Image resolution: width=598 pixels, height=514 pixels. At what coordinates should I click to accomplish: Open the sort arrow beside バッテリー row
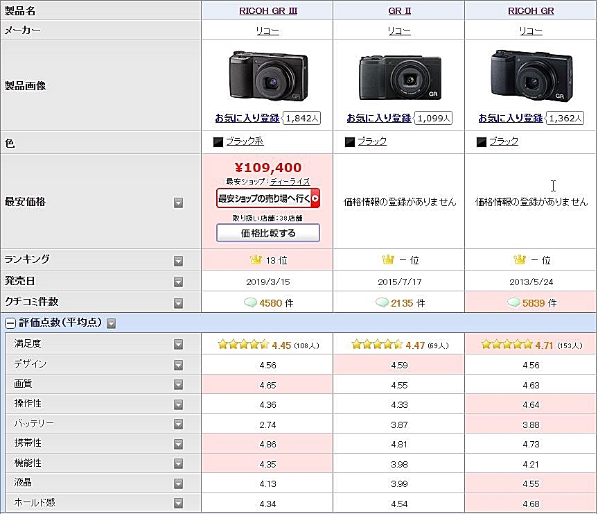pos(178,424)
